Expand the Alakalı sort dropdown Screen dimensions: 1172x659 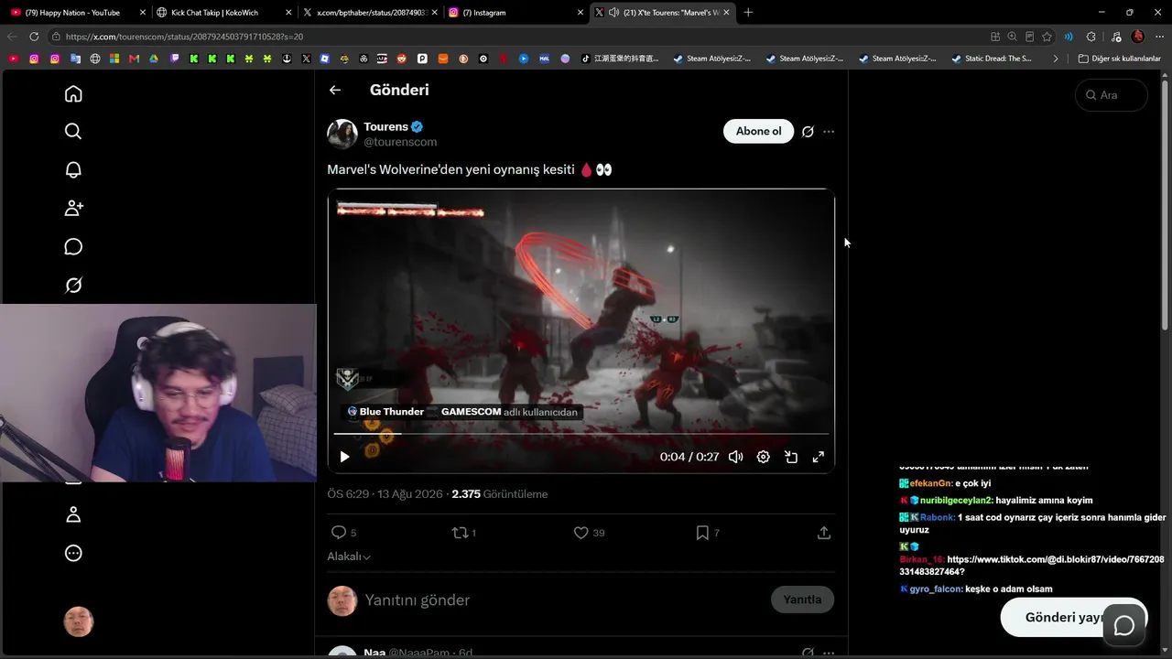[x=349, y=556]
